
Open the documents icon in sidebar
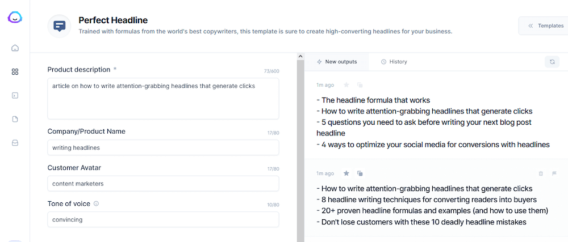tap(15, 119)
